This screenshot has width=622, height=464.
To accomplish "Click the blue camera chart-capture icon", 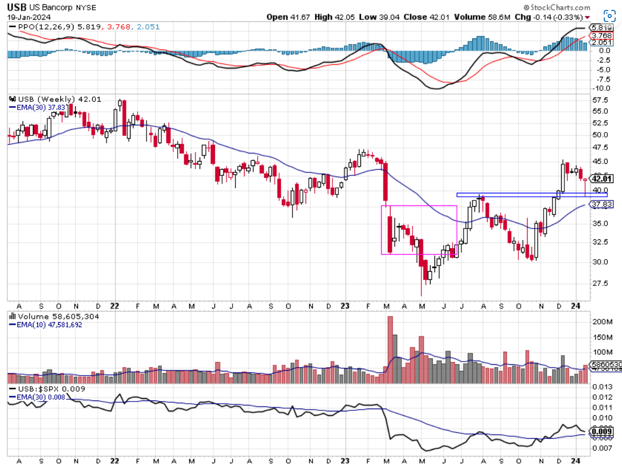I will click(609, 16).
